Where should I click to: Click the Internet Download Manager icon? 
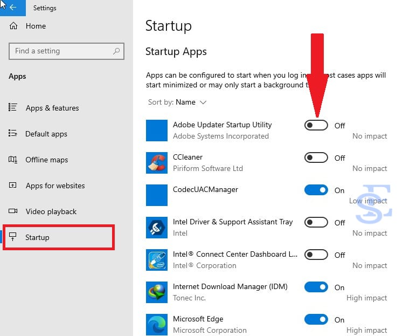pos(157,292)
